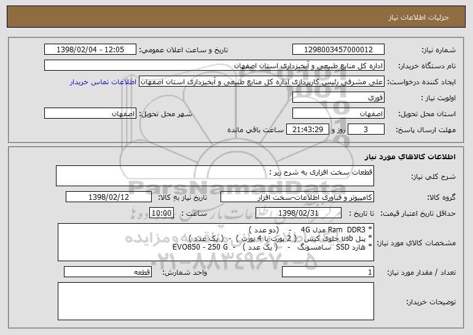The height and width of the screenshot is (335, 473).
Task: Click the شماره نیاز label
Action: click(x=439, y=50)
